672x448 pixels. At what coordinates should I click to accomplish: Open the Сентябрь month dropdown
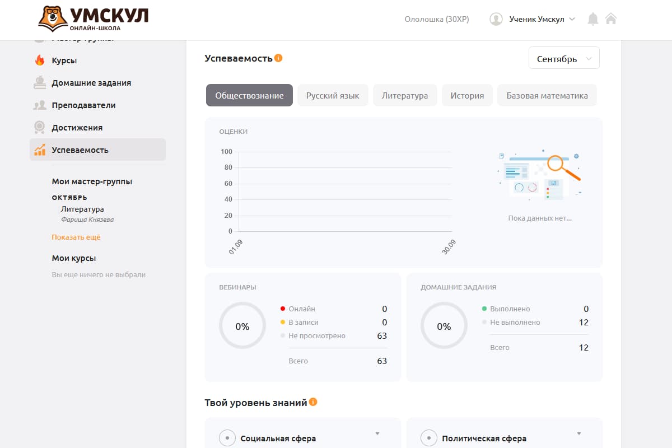(563, 57)
